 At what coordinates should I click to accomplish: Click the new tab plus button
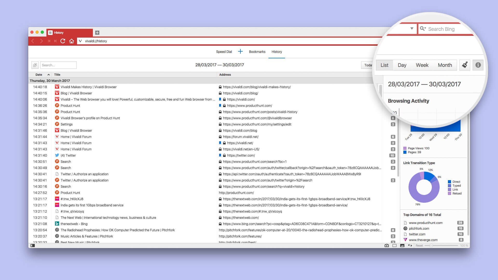click(98, 32)
